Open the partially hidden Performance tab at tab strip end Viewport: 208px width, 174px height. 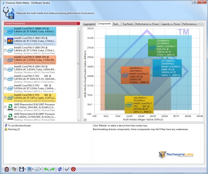pyautogui.click(x=190, y=24)
